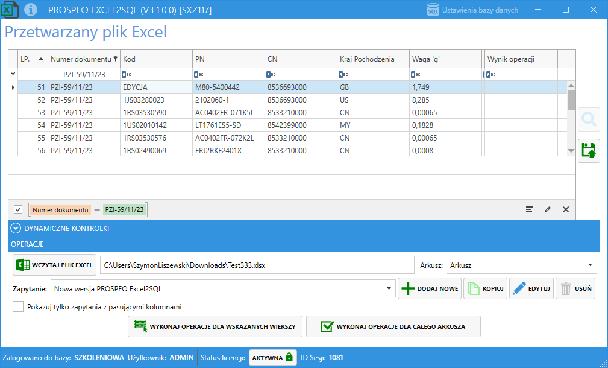Select cell AC0402FR-072K2L

click(x=229, y=138)
